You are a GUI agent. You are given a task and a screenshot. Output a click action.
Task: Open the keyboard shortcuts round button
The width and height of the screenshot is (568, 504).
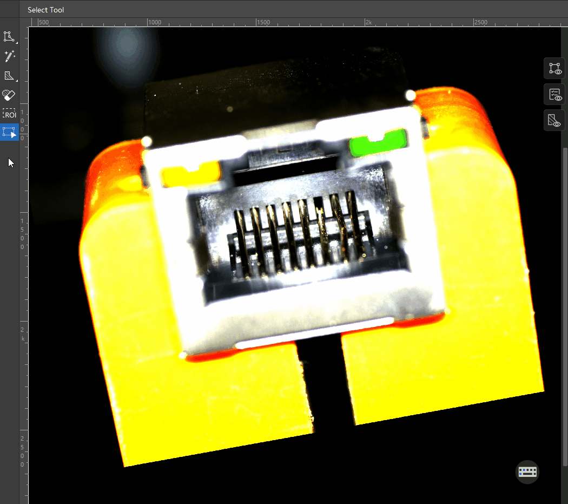527,472
